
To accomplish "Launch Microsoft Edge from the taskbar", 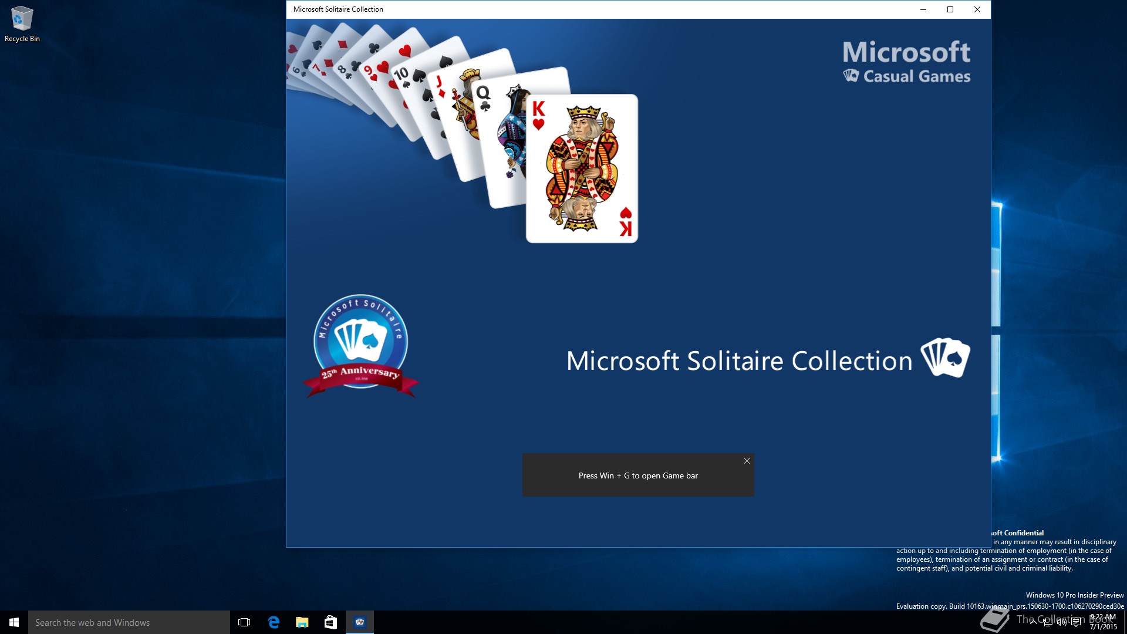I will pos(274,622).
